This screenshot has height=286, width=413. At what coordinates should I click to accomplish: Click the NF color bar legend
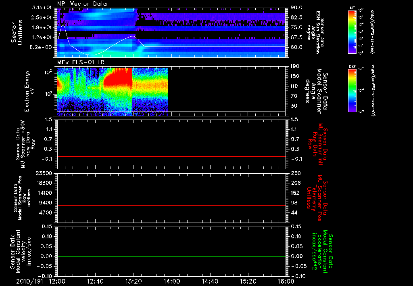352,32
